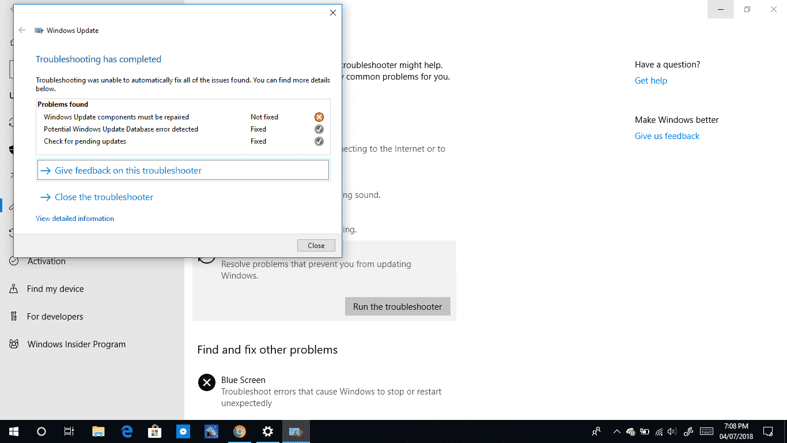Open File Explorer from taskbar

(x=99, y=431)
